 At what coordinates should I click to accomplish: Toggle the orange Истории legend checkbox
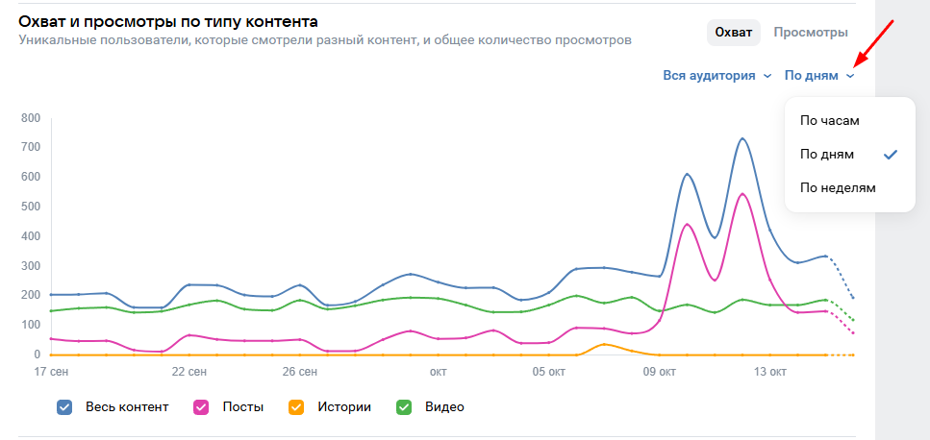[297, 406]
